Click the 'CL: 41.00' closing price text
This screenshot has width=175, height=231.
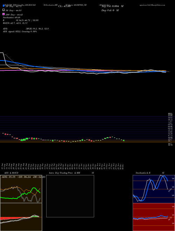tap(64, 6)
